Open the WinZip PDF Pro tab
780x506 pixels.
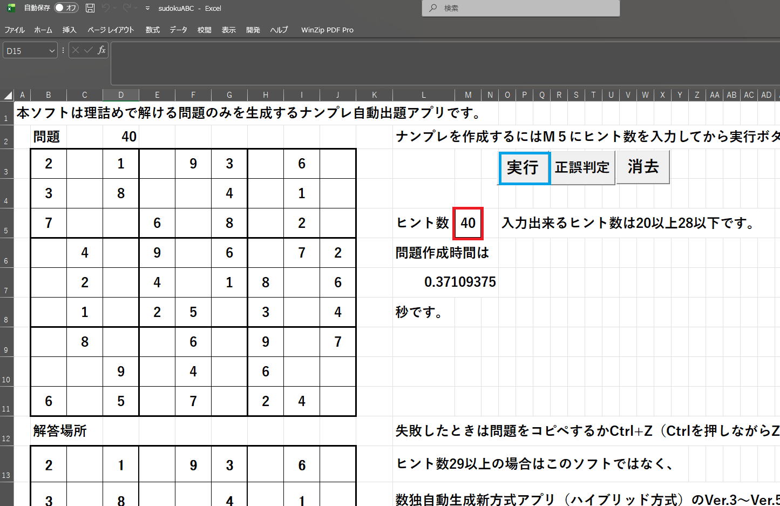click(x=327, y=30)
